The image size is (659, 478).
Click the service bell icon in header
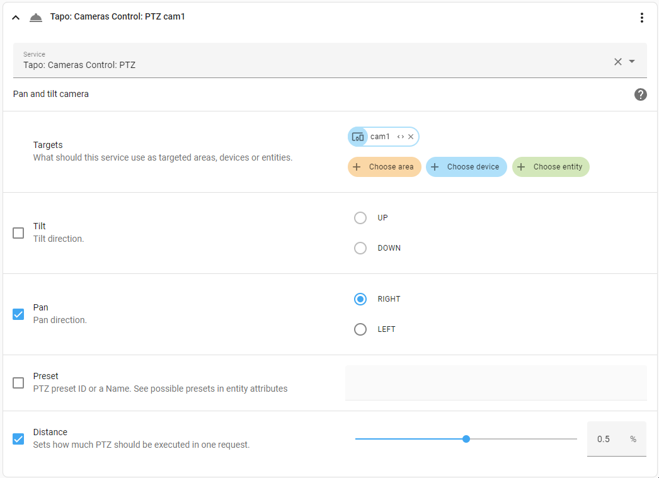tap(36, 18)
